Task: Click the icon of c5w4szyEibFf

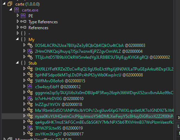Action: click(30, 87)
